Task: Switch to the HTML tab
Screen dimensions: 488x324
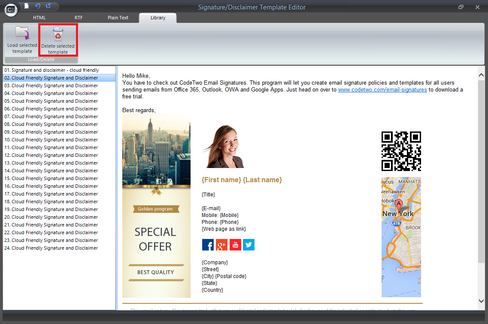Action: click(x=39, y=18)
